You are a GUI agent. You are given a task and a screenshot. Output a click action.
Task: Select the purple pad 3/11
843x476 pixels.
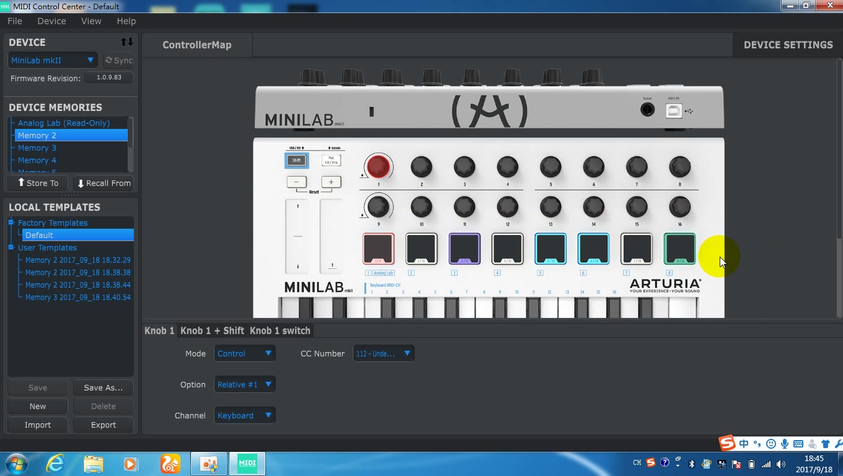(x=464, y=249)
